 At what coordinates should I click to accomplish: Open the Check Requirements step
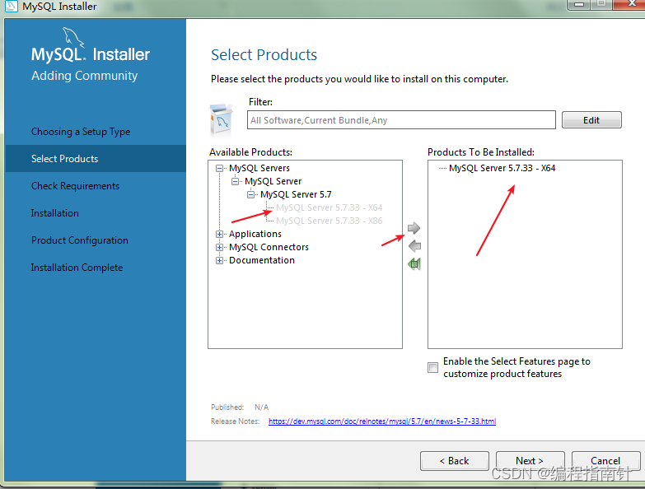pyautogui.click(x=75, y=186)
